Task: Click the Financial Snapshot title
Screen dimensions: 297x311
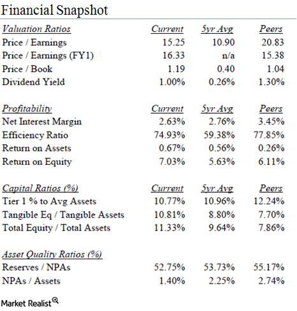Action: pos(55,10)
